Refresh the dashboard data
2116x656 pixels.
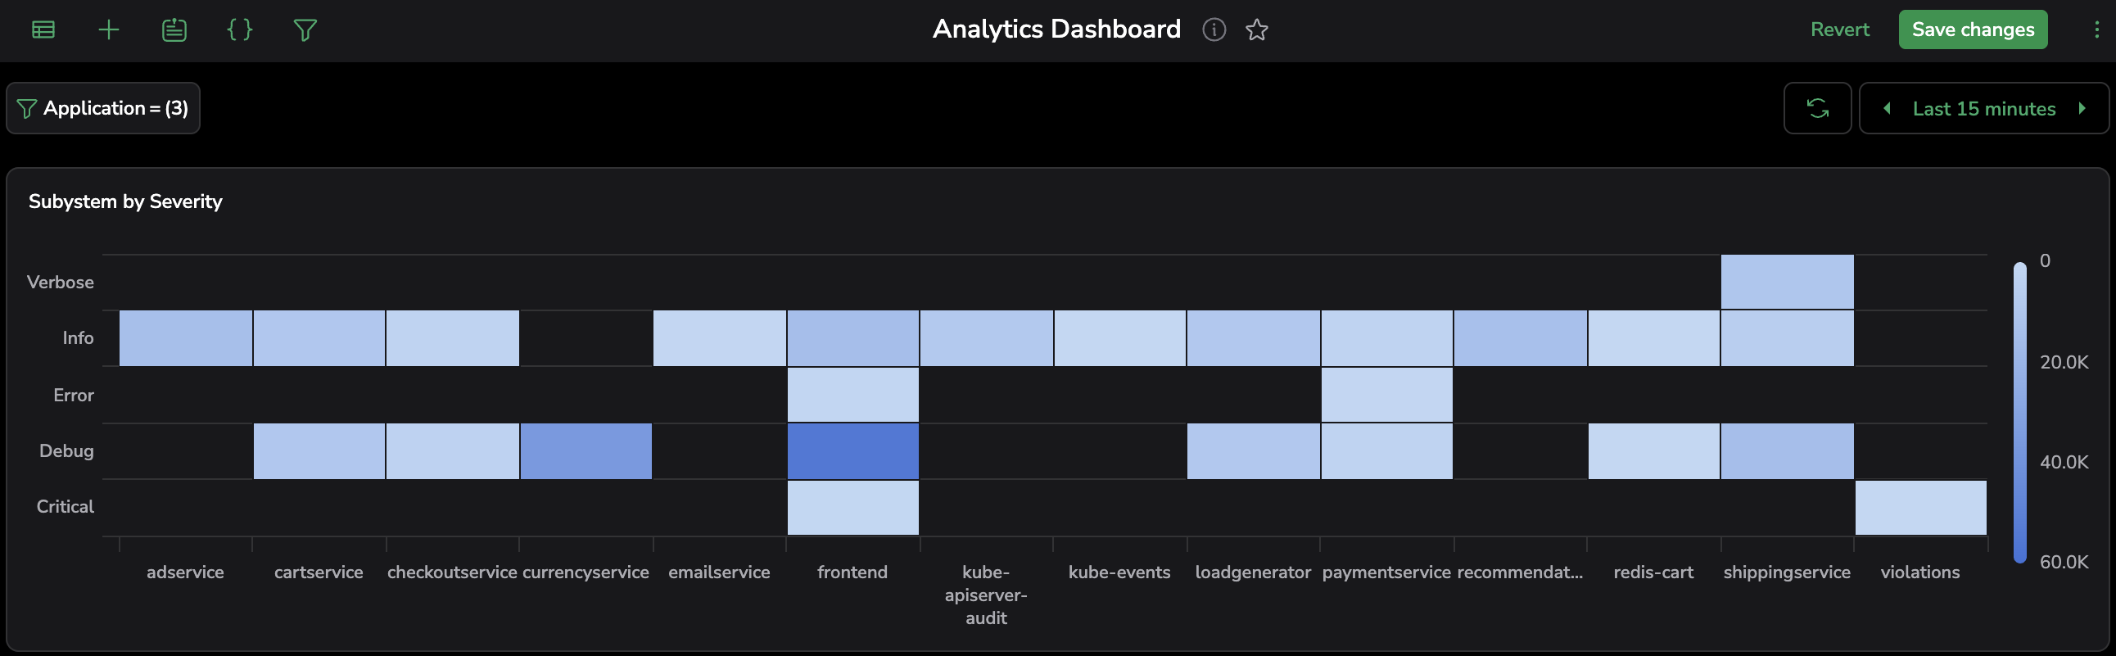click(1816, 108)
